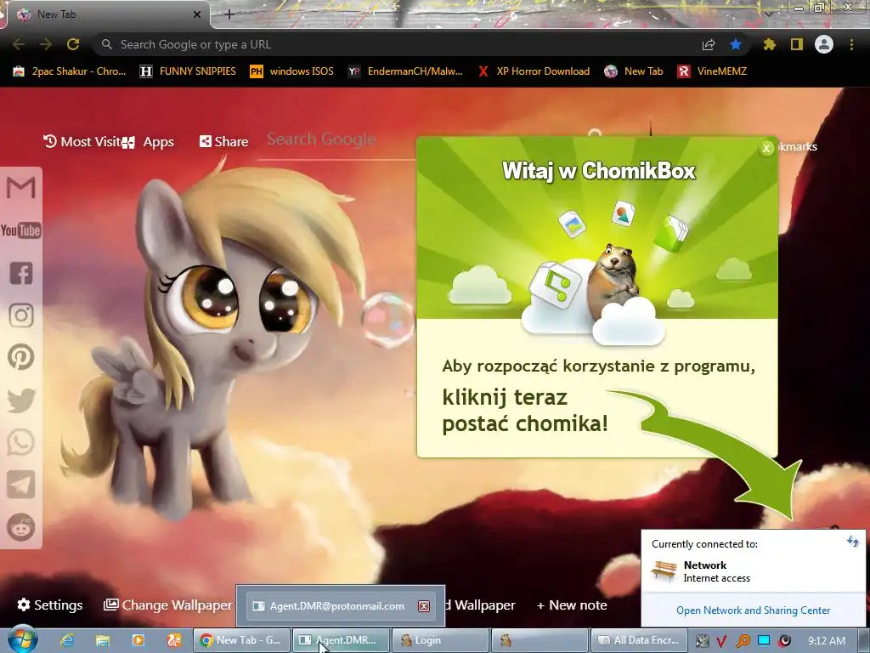Open Windows Media Player on taskbar
The width and height of the screenshot is (870, 653).
(x=138, y=640)
